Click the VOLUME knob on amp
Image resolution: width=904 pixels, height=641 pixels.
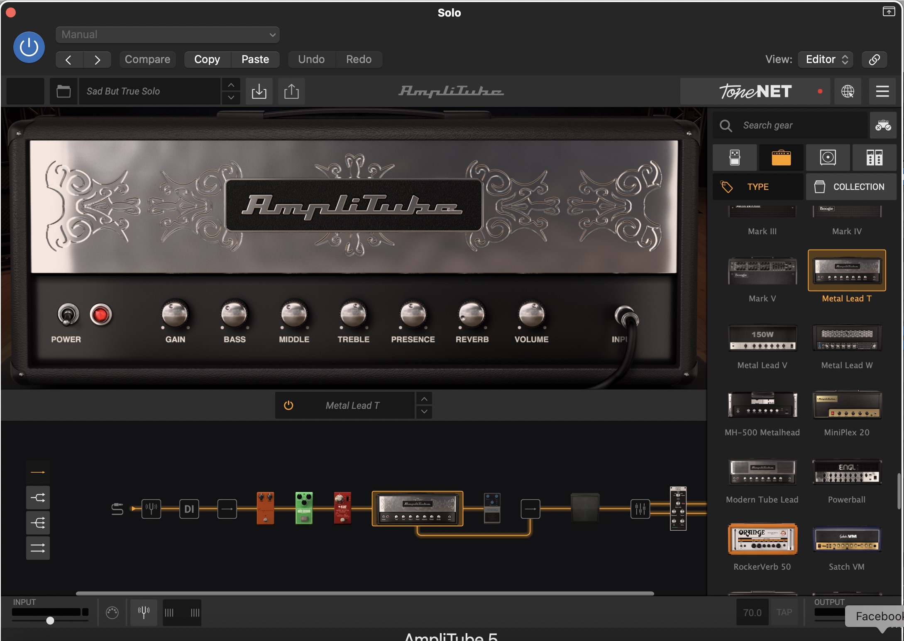[532, 314]
